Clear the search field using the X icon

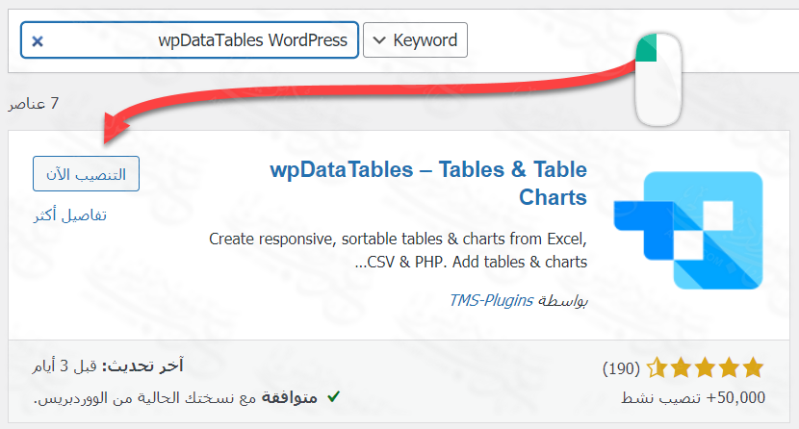(x=37, y=41)
